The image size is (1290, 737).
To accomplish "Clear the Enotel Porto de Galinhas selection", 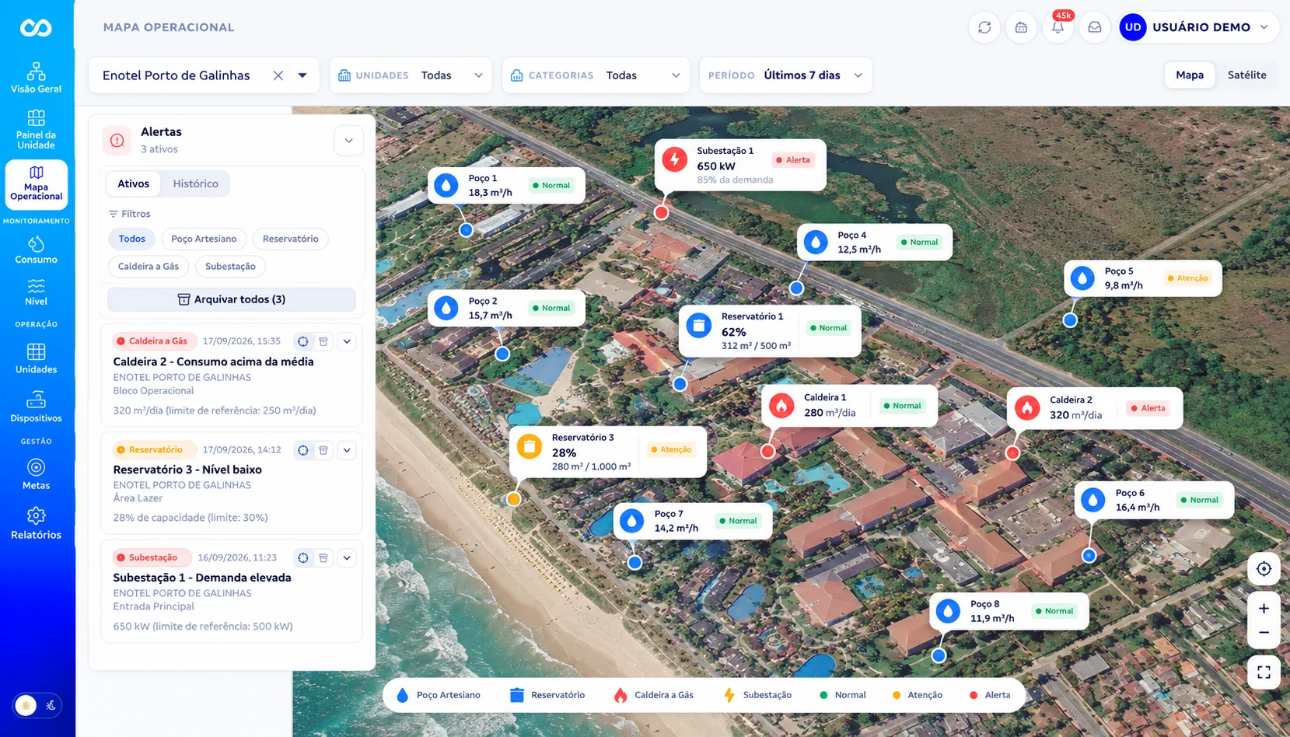I will (278, 75).
